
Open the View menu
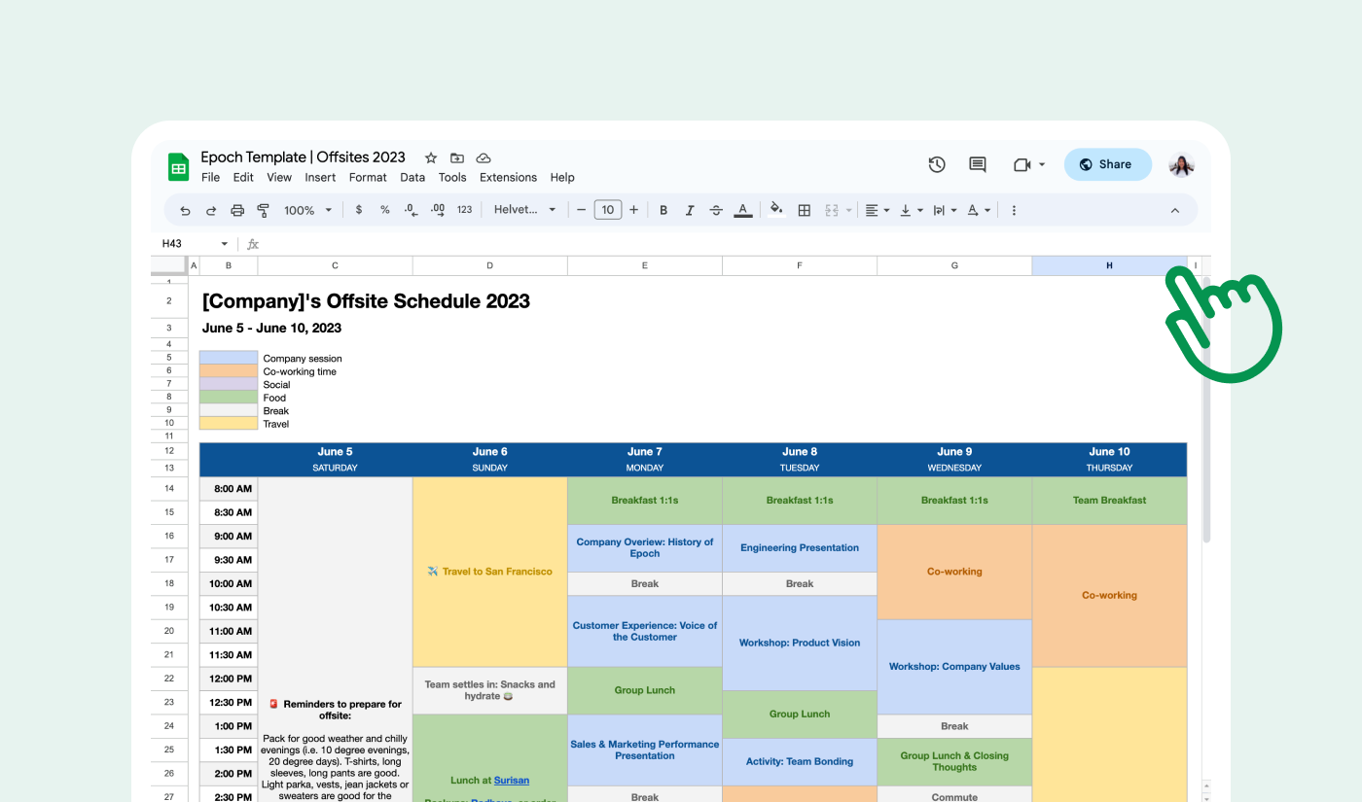click(279, 178)
